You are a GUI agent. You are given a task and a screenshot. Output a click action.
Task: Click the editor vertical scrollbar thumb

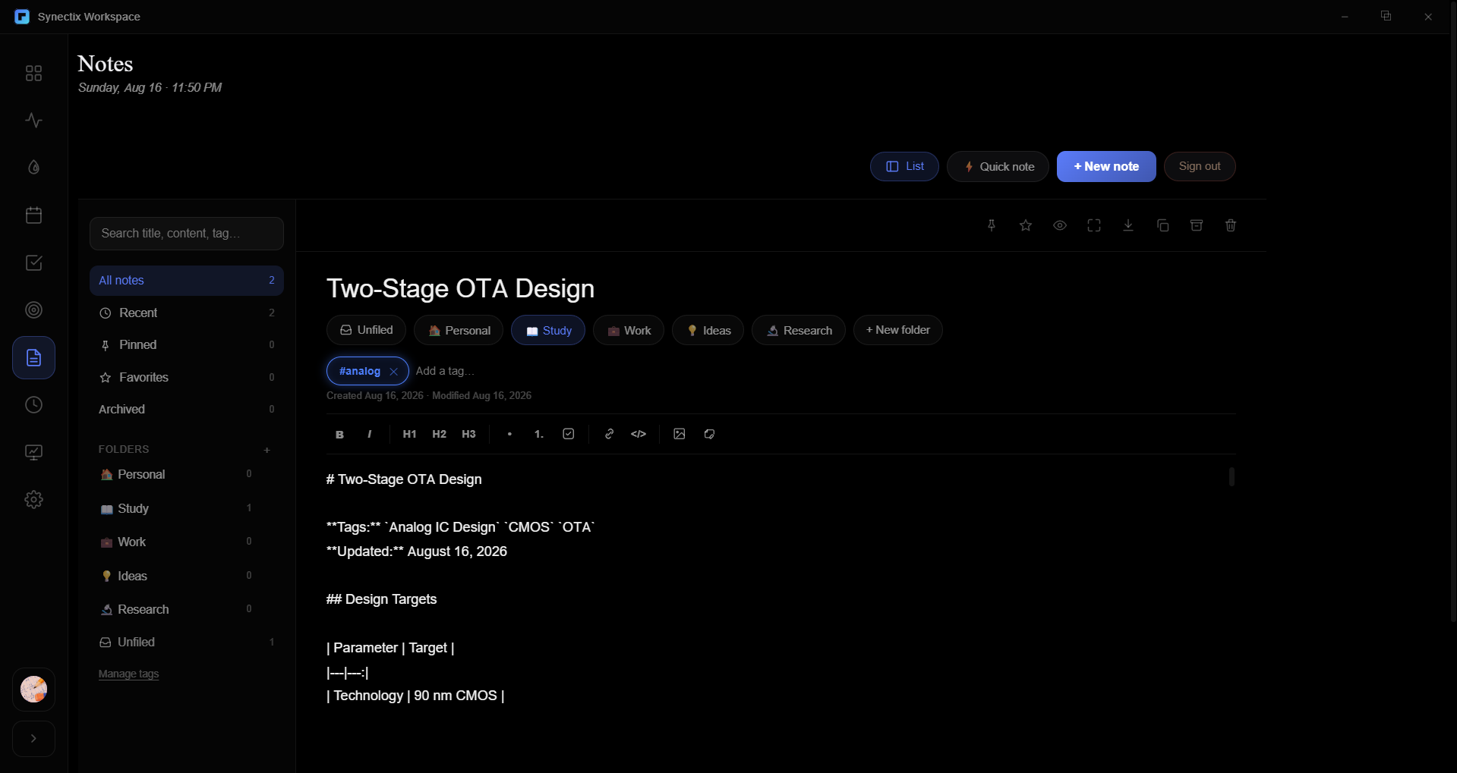pos(1232,476)
